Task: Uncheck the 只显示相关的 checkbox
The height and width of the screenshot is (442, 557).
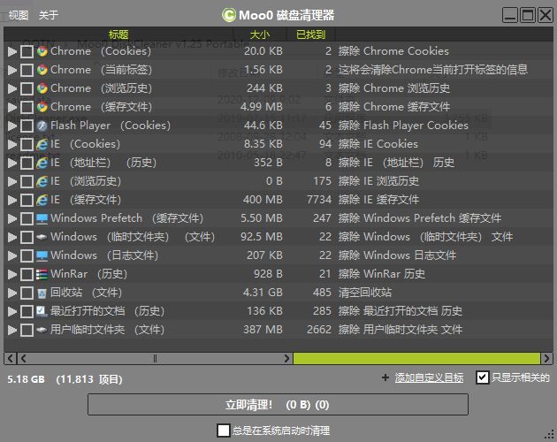Action: [483, 377]
